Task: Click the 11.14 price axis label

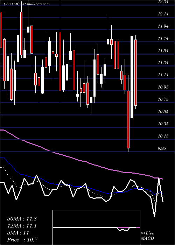Action: [163, 75]
